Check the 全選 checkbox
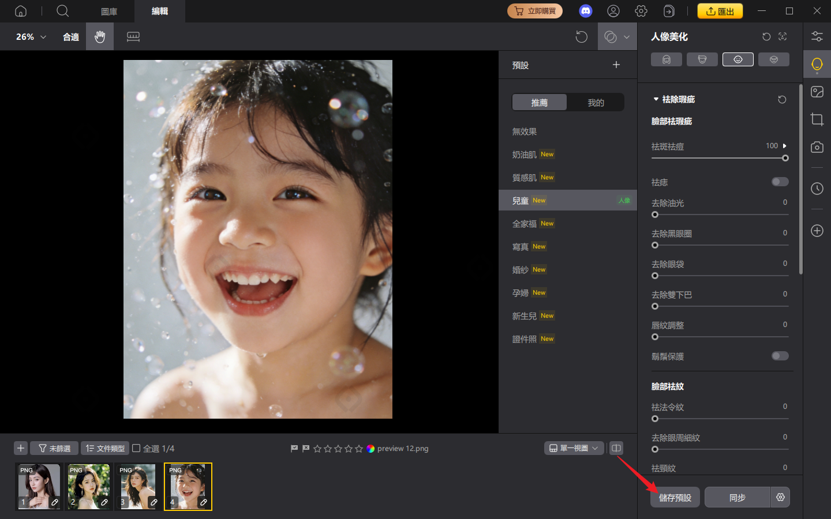This screenshot has width=831, height=519. 137,448
